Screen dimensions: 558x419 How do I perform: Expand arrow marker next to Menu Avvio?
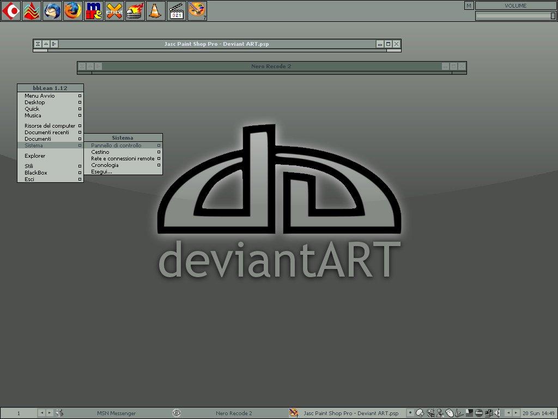pos(80,96)
